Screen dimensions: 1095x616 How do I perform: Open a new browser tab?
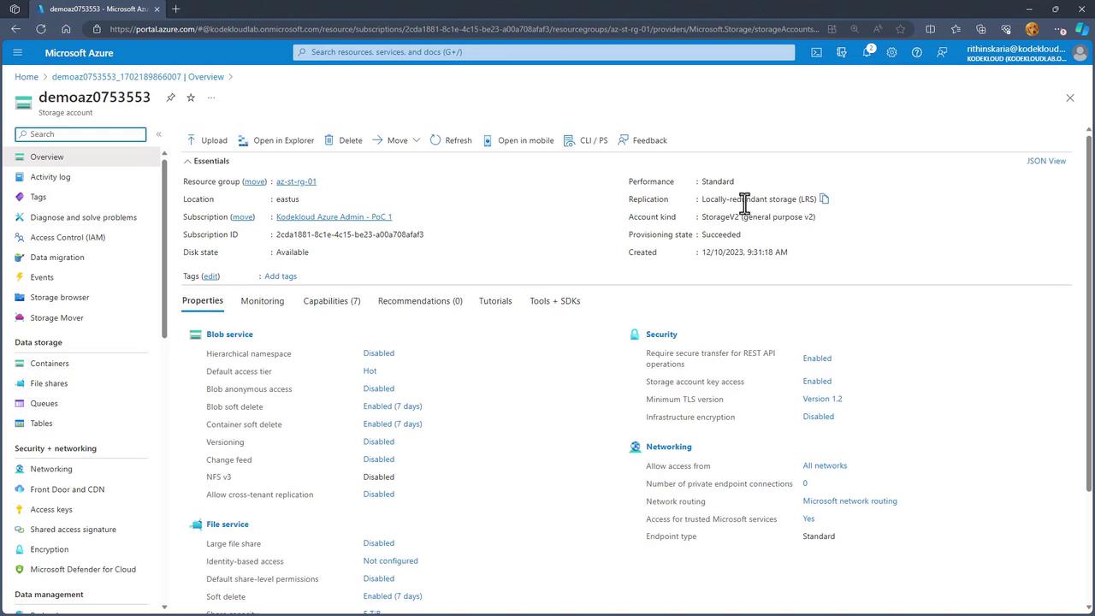(176, 9)
